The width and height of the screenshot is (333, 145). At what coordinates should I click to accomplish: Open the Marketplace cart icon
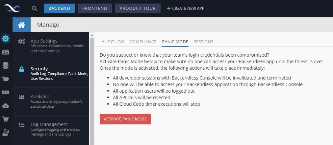tap(6, 119)
